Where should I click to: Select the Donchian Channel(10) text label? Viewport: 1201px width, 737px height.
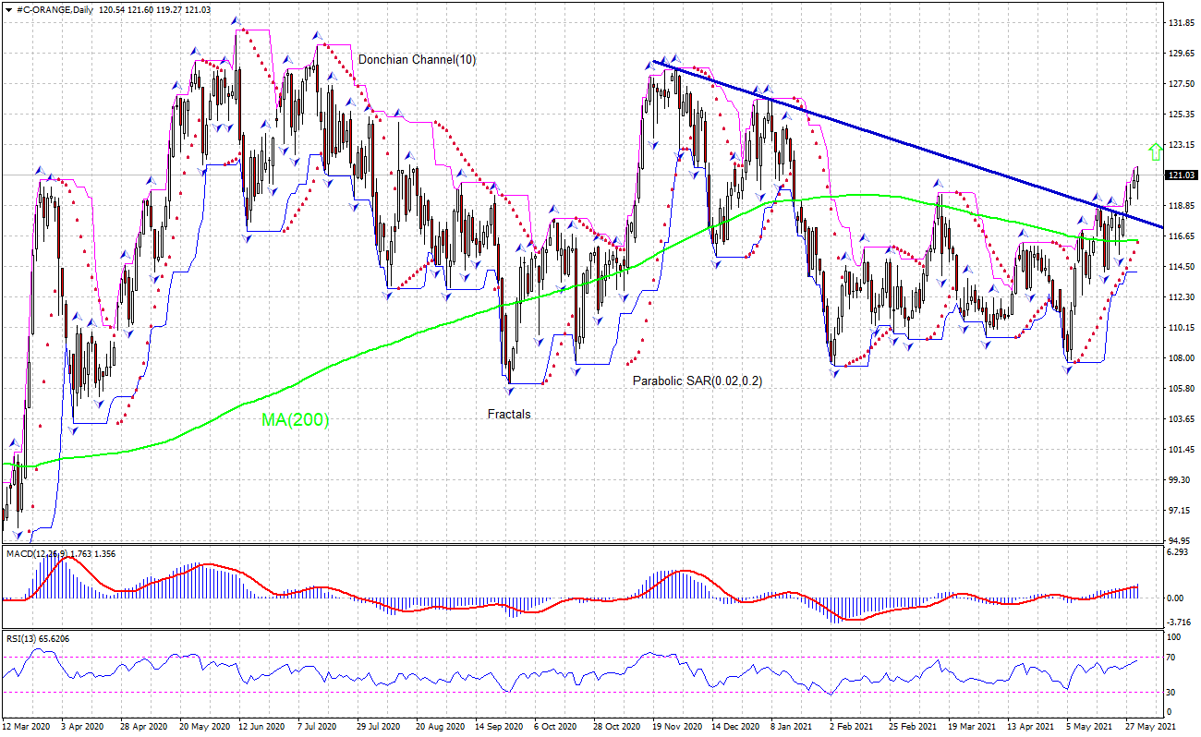(x=417, y=59)
